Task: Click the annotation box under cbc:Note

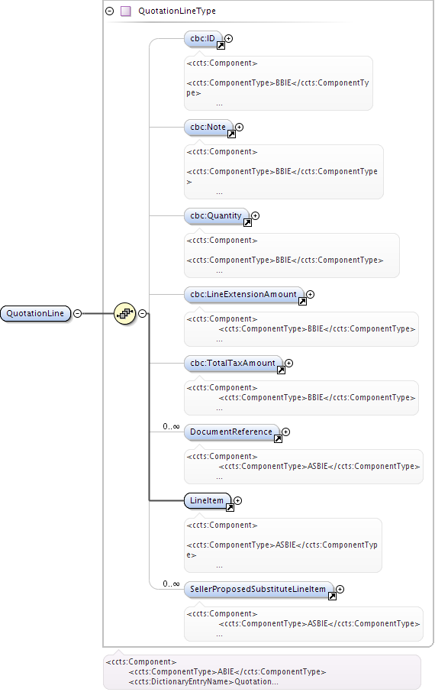Action: coord(284,172)
